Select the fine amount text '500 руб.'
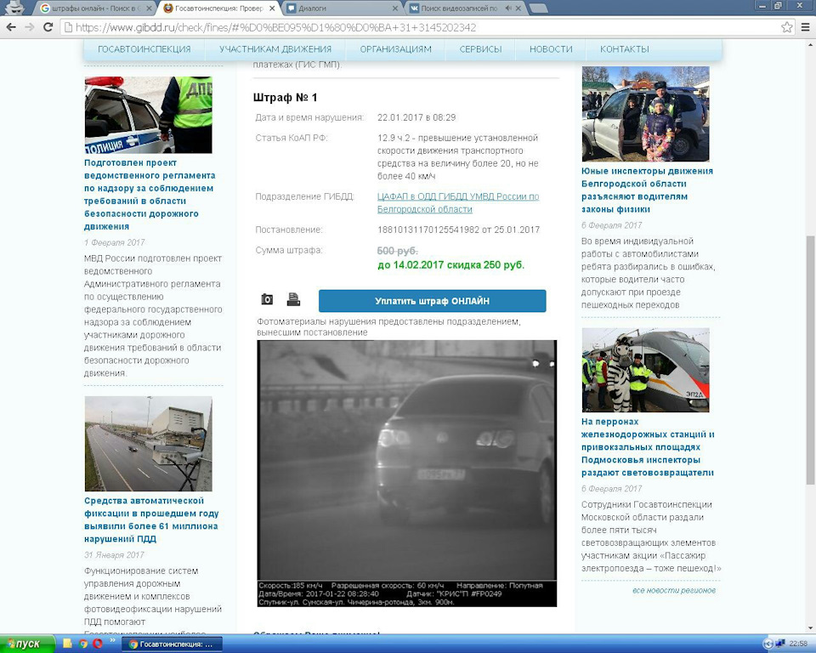The width and height of the screenshot is (816, 653). click(397, 251)
